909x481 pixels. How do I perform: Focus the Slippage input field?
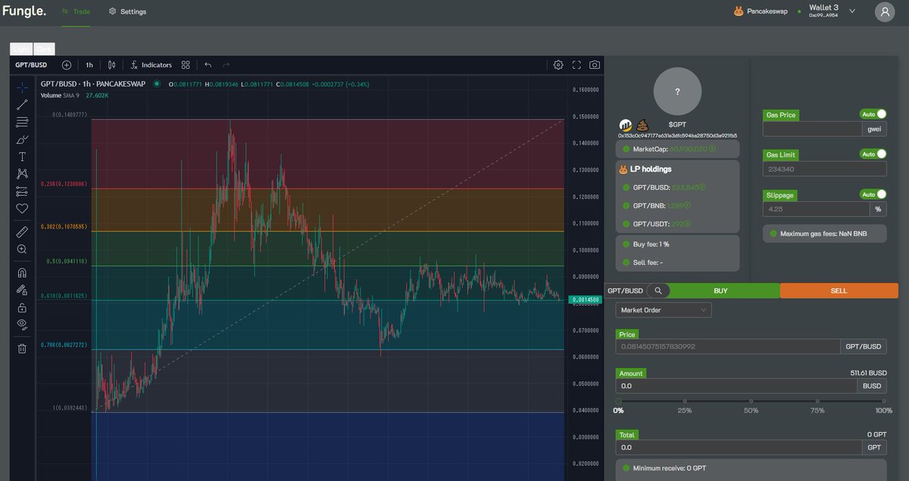click(x=816, y=209)
